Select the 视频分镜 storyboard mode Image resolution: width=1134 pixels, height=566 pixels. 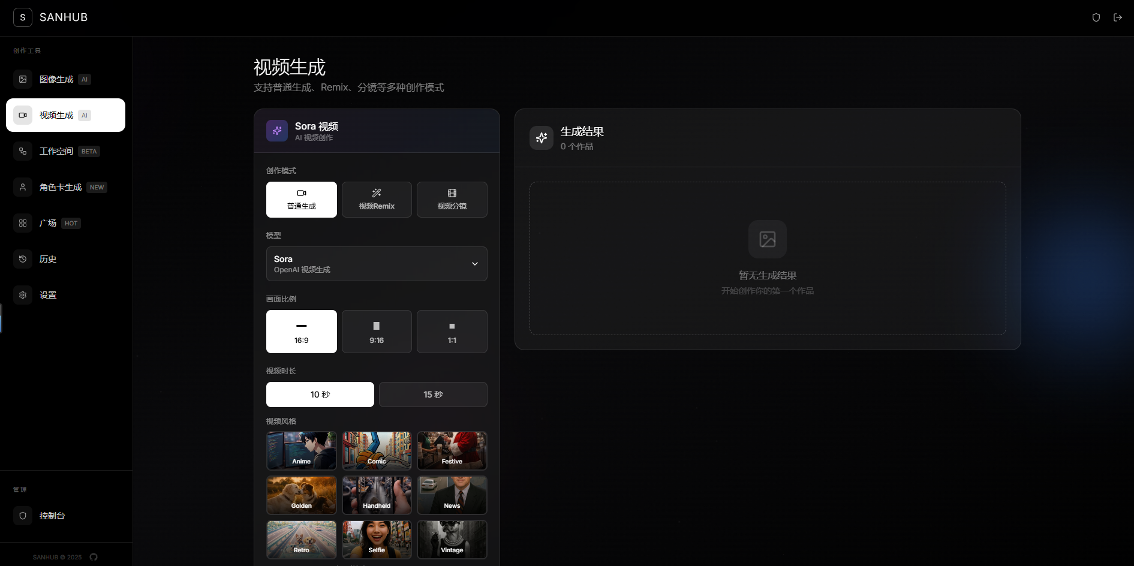[x=452, y=200]
